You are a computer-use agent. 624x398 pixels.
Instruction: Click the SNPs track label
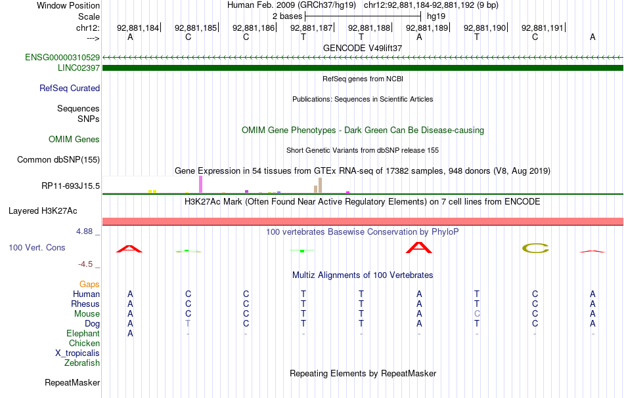pyautogui.click(x=89, y=119)
